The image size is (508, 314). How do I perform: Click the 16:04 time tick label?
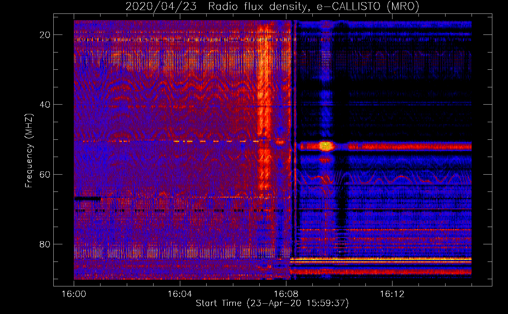coord(180,294)
